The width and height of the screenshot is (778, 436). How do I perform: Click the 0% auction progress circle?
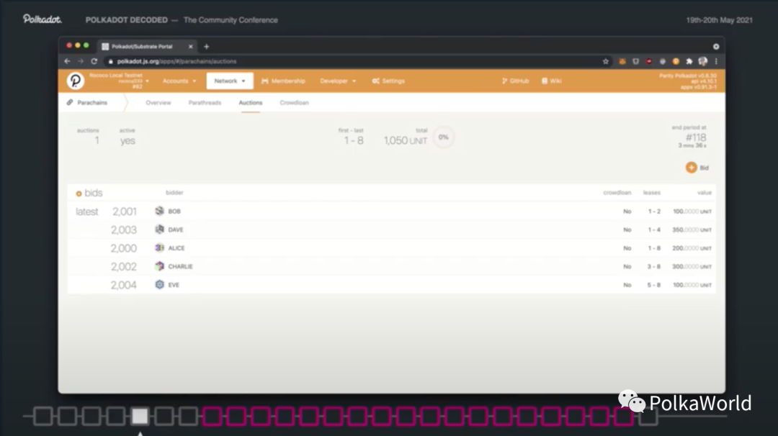coord(444,137)
